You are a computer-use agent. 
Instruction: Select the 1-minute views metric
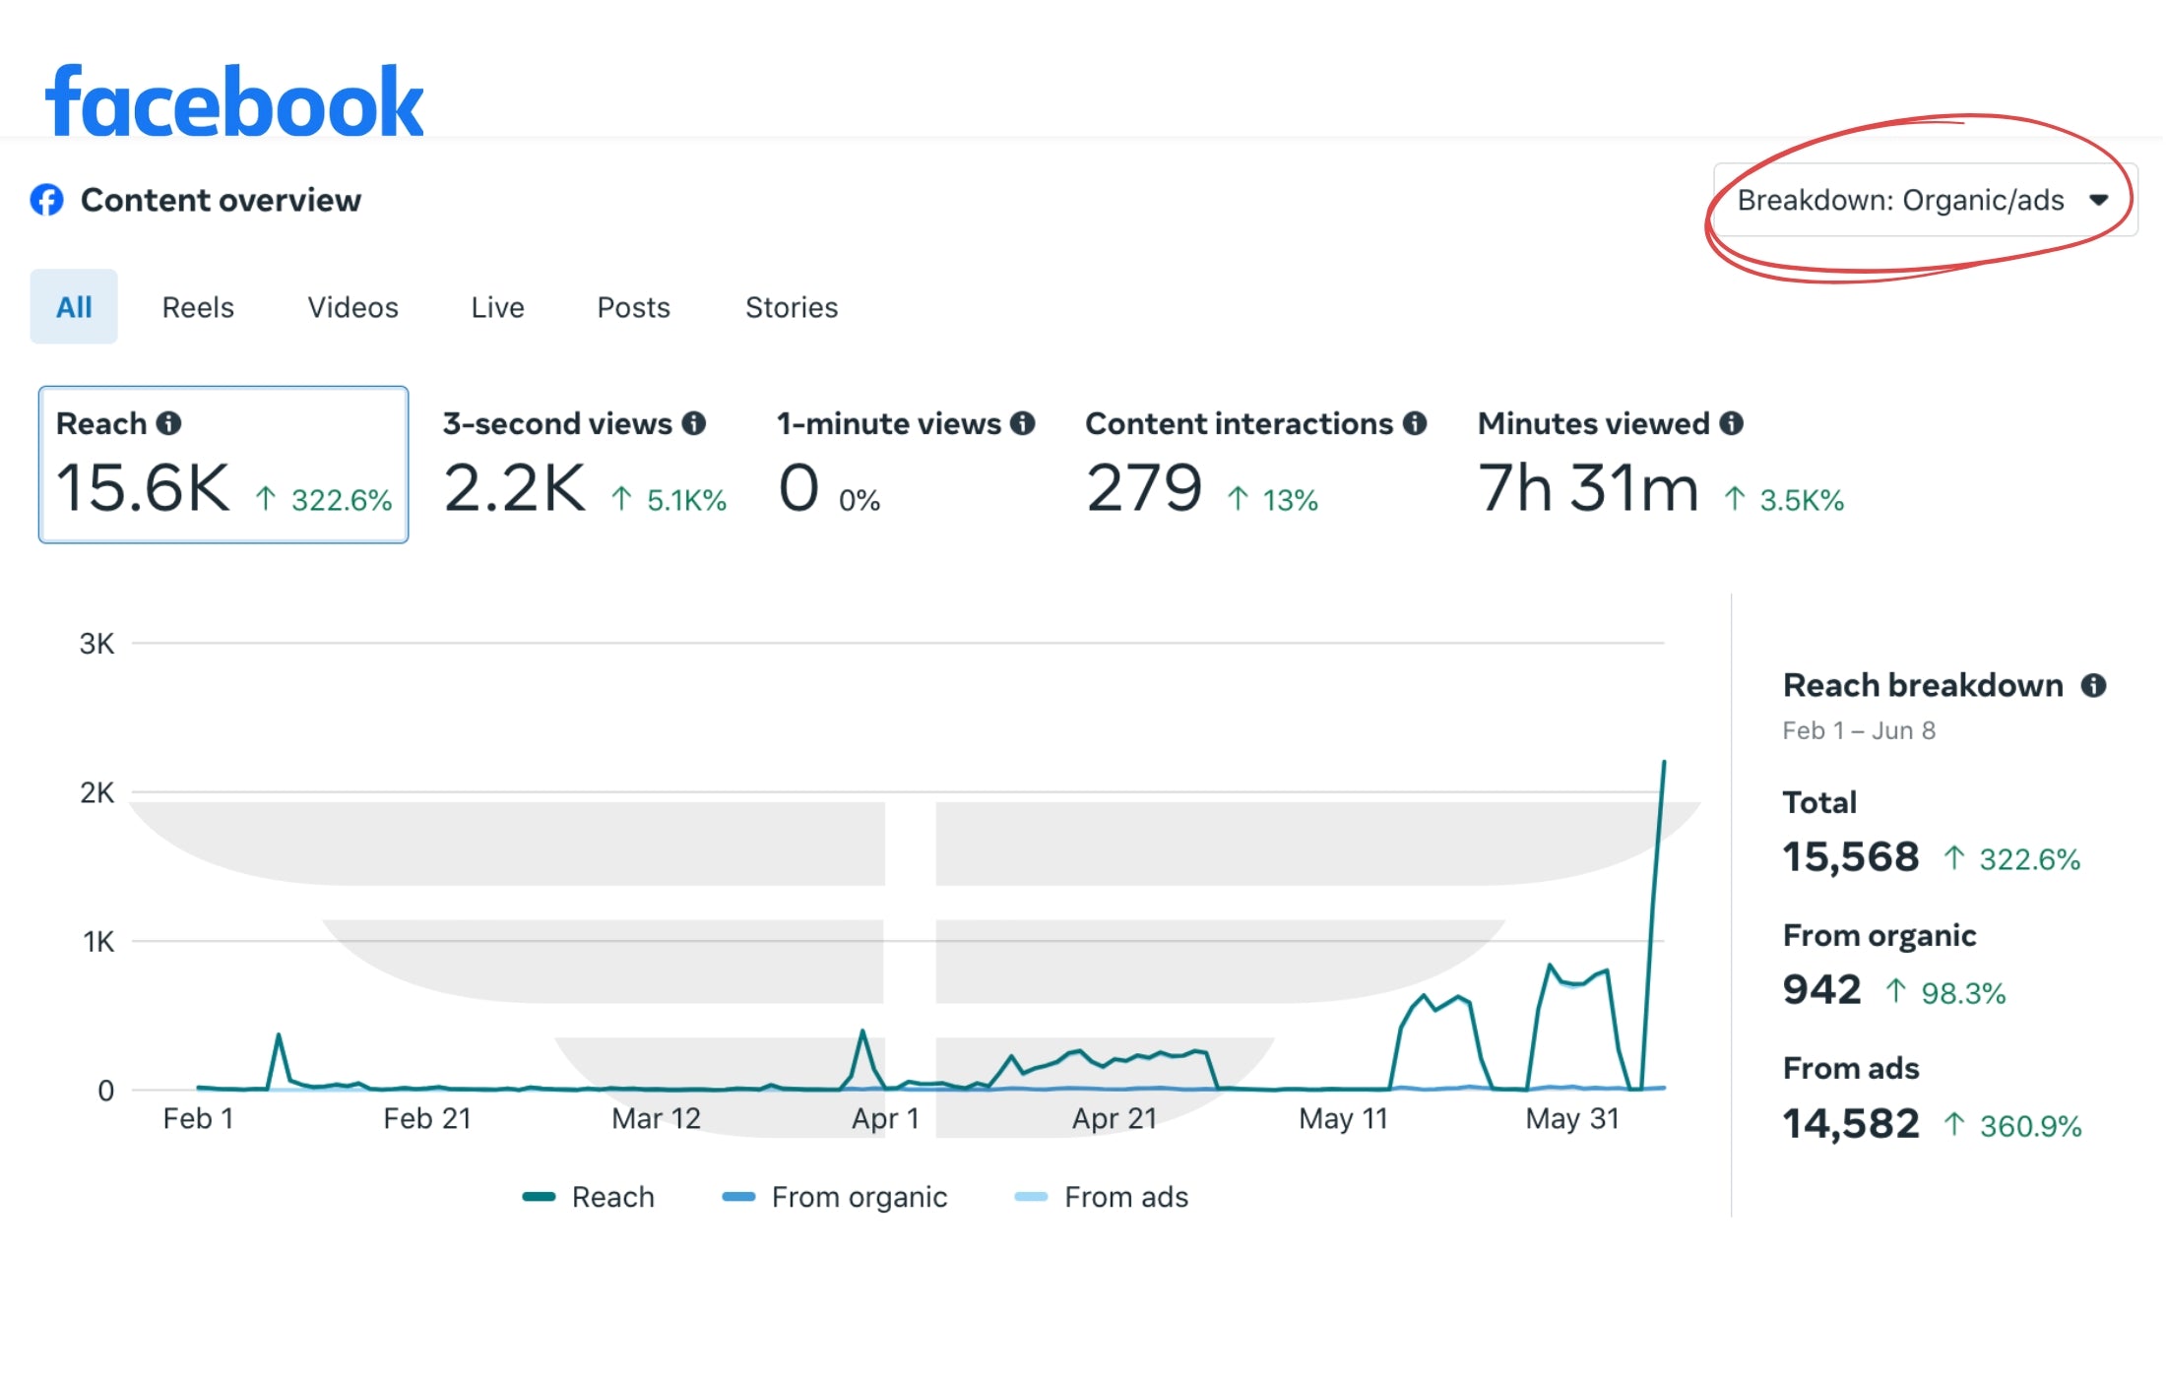pos(905,465)
